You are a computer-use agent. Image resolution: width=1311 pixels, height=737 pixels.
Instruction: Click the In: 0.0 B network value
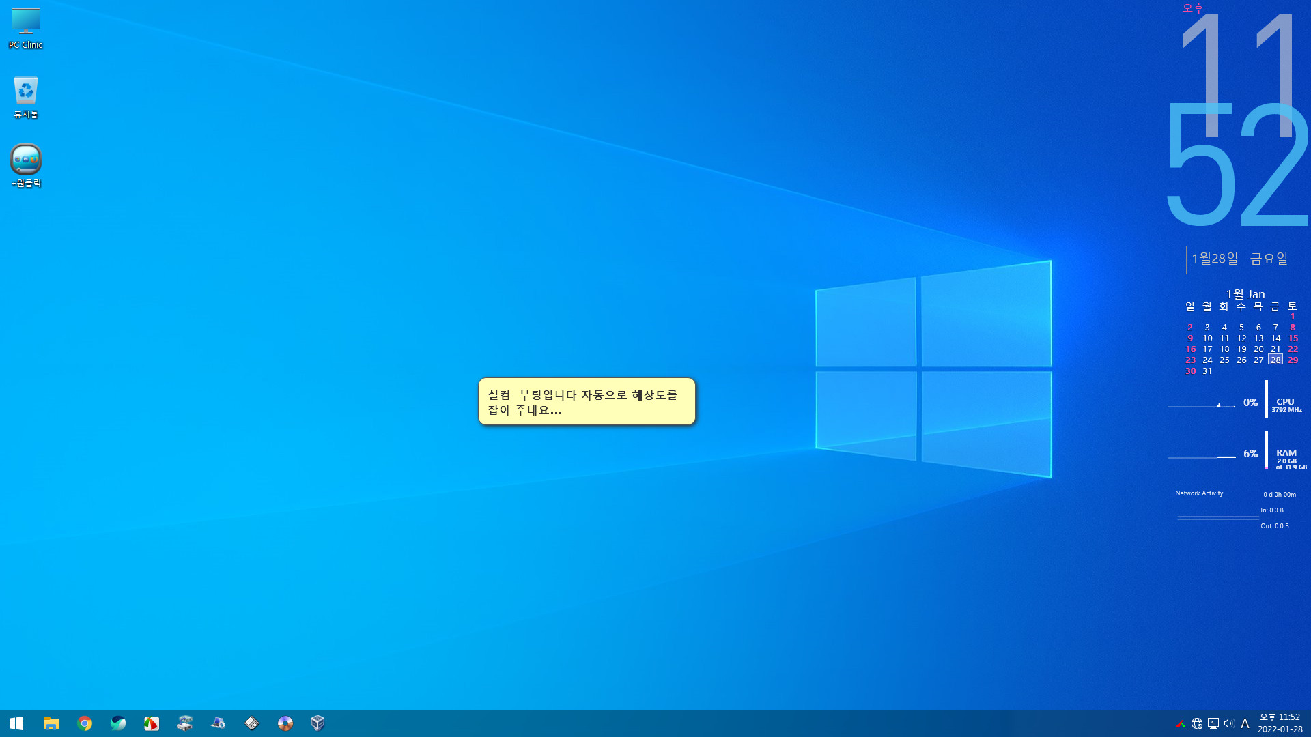(1271, 510)
